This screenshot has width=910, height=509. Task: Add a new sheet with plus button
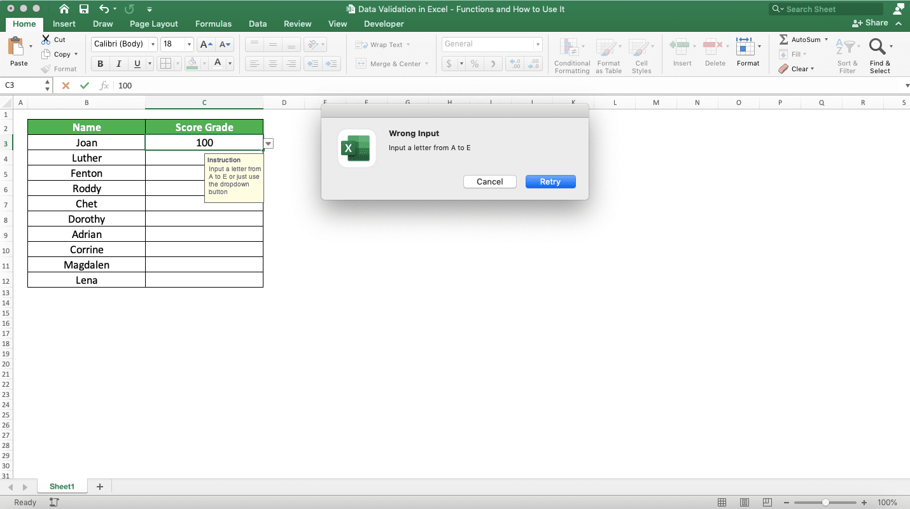point(99,487)
